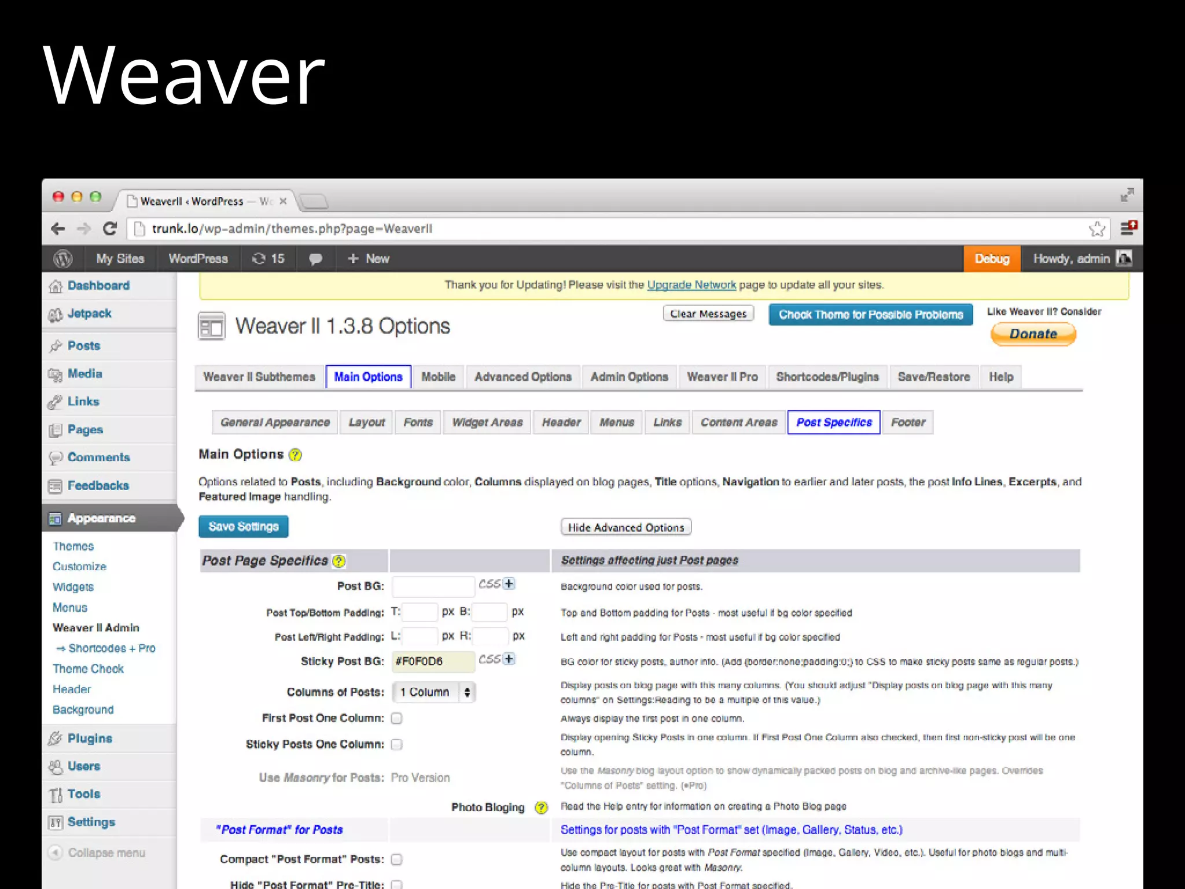Open Theme Check under Appearance
The height and width of the screenshot is (889, 1185).
click(x=88, y=669)
